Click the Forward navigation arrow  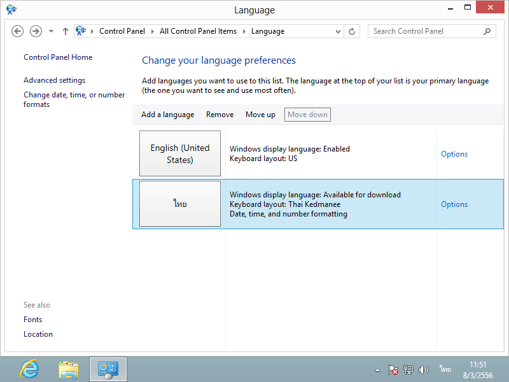36,31
